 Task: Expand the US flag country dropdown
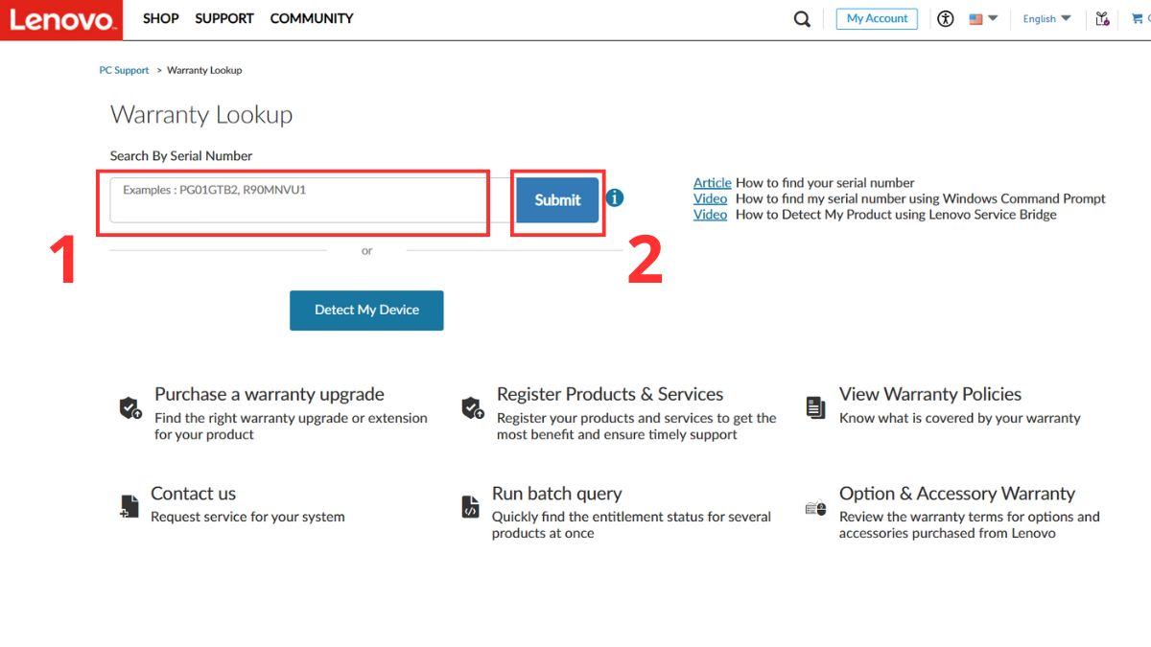pyautogui.click(x=983, y=19)
